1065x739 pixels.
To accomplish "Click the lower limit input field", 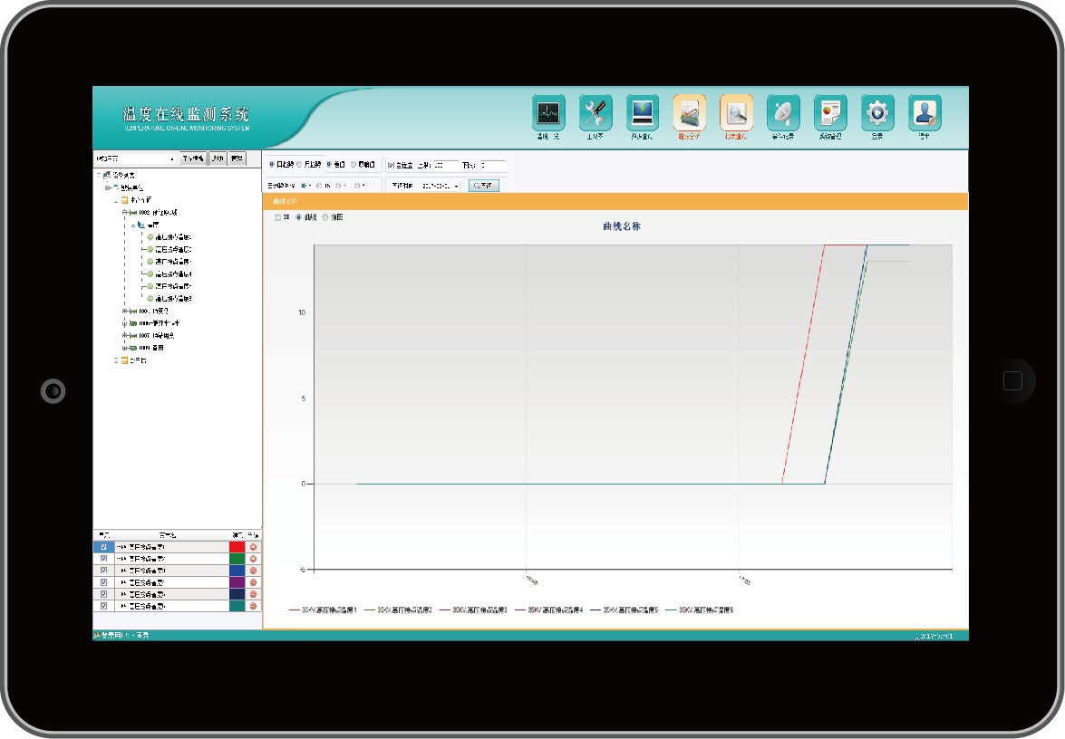I will click(x=493, y=166).
